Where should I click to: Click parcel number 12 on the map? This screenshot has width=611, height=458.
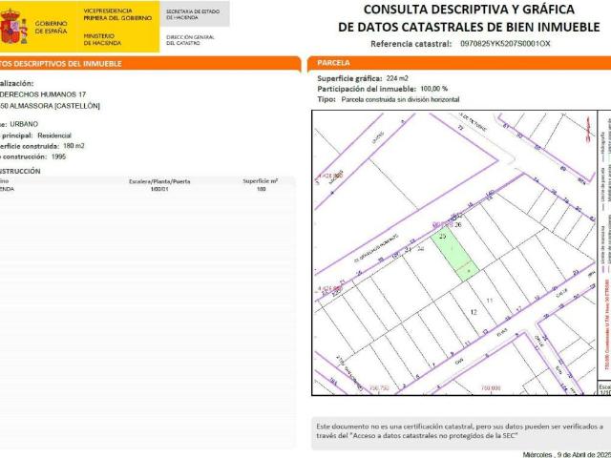[x=474, y=312]
